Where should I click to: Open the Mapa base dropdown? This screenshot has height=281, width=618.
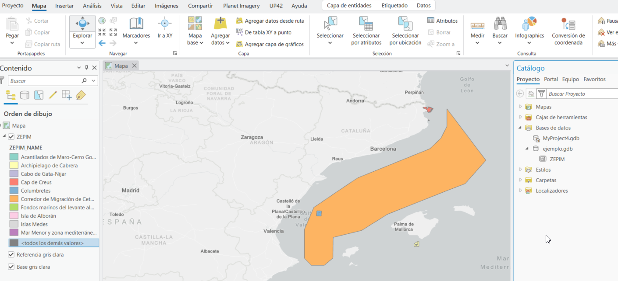click(x=195, y=42)
